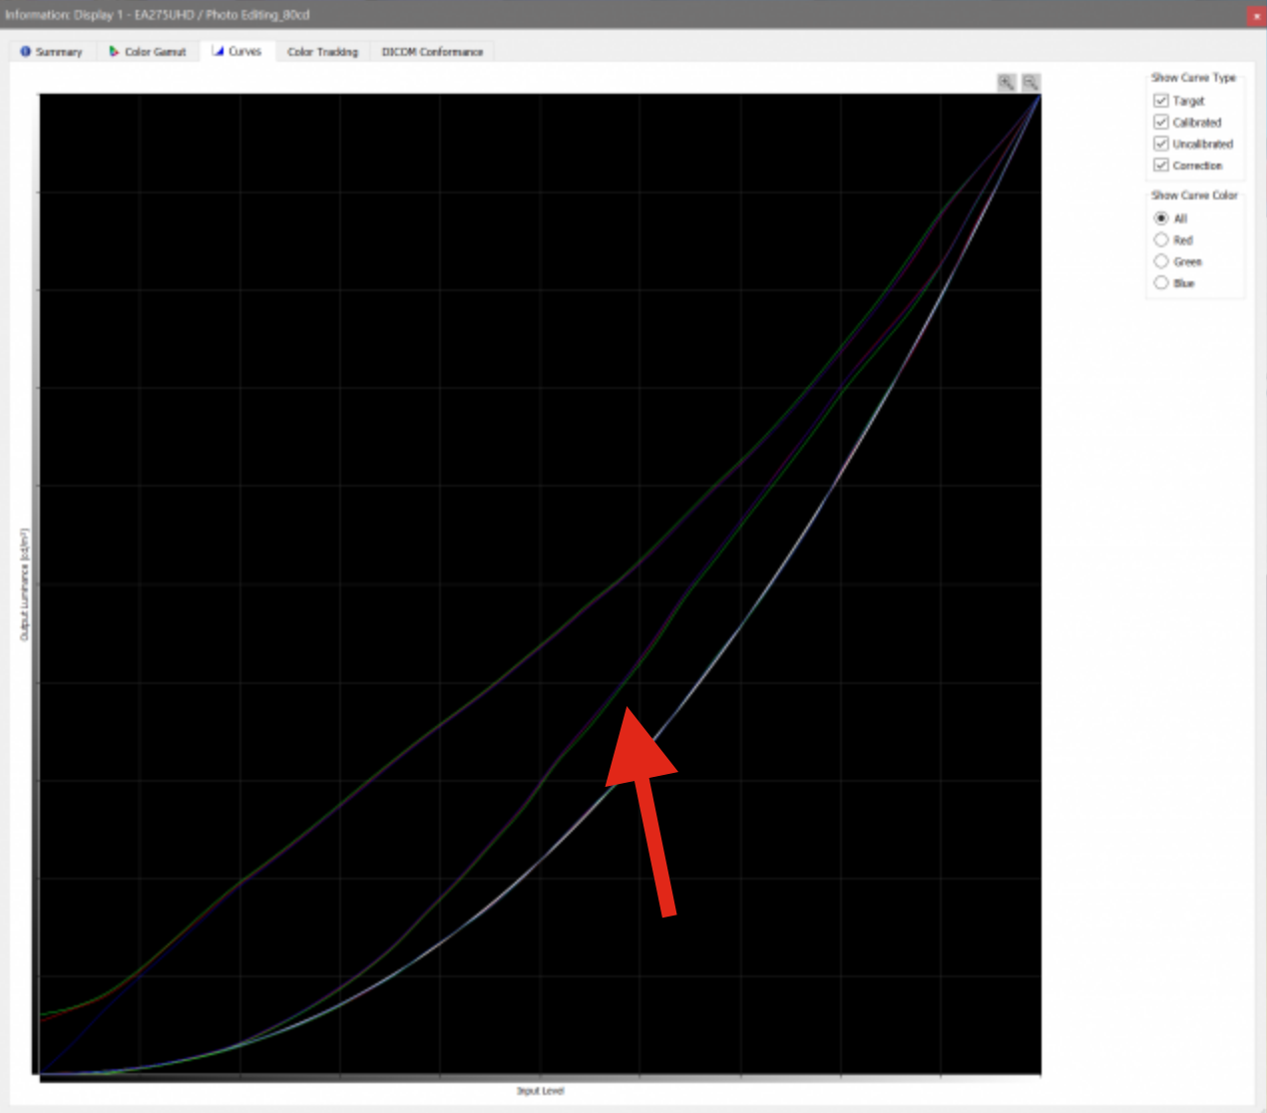Select the All curve color option
The width and height of the screenshot is (1267, 1113).
click(x=1160, y=218)
